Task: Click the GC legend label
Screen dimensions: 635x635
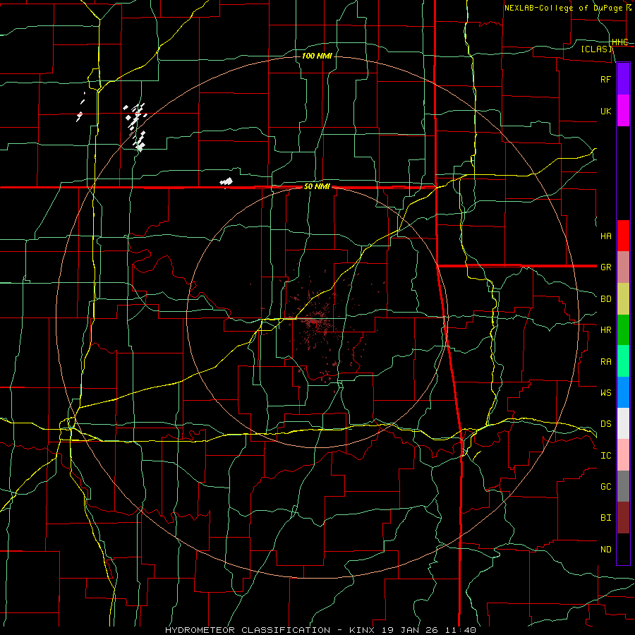Action: click(x=606, y=487)
